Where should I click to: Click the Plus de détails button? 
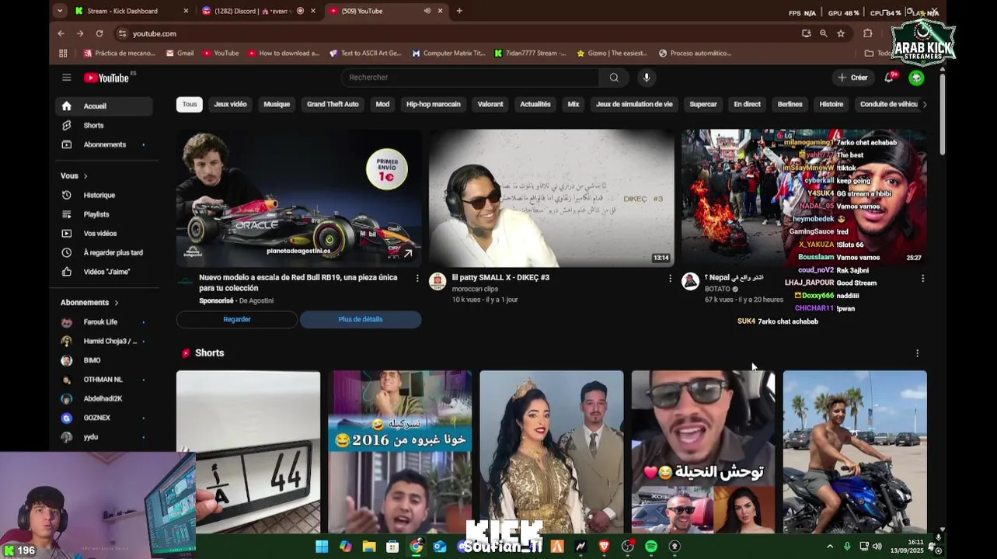click(x=361, y=319)
